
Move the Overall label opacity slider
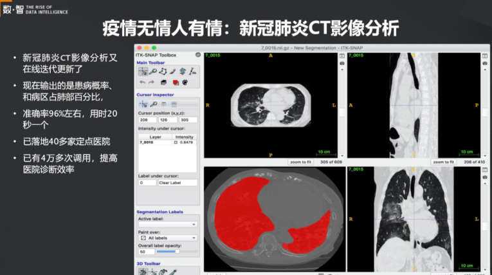click(x=178, y=252)
